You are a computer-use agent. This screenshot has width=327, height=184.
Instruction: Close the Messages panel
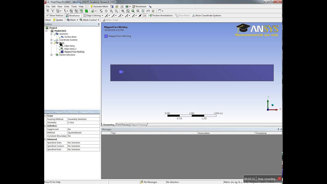(281, 129)
